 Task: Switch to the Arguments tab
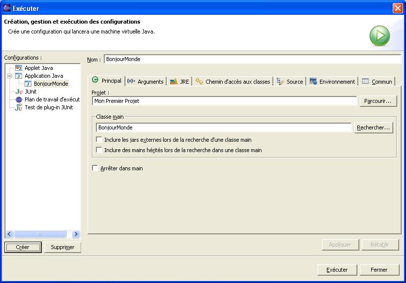pos(145,82)
